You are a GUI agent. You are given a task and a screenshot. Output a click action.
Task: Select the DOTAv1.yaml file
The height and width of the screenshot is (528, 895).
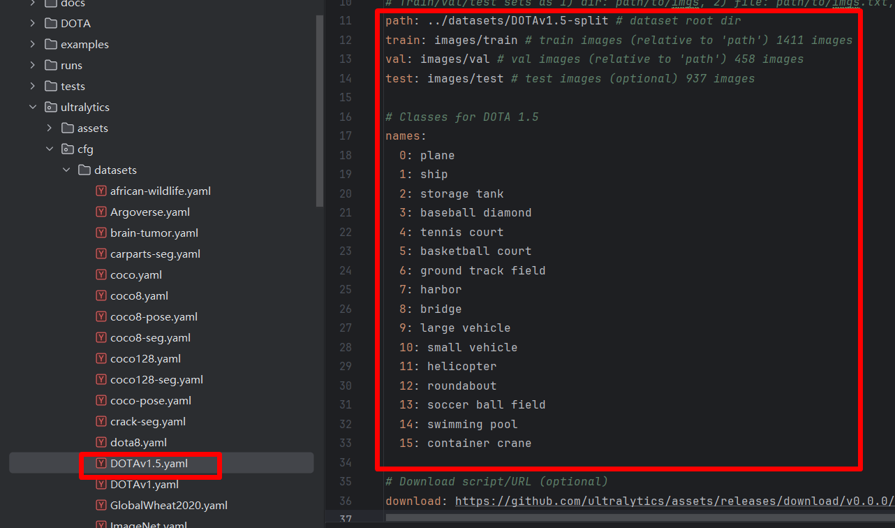pos(144,484)
